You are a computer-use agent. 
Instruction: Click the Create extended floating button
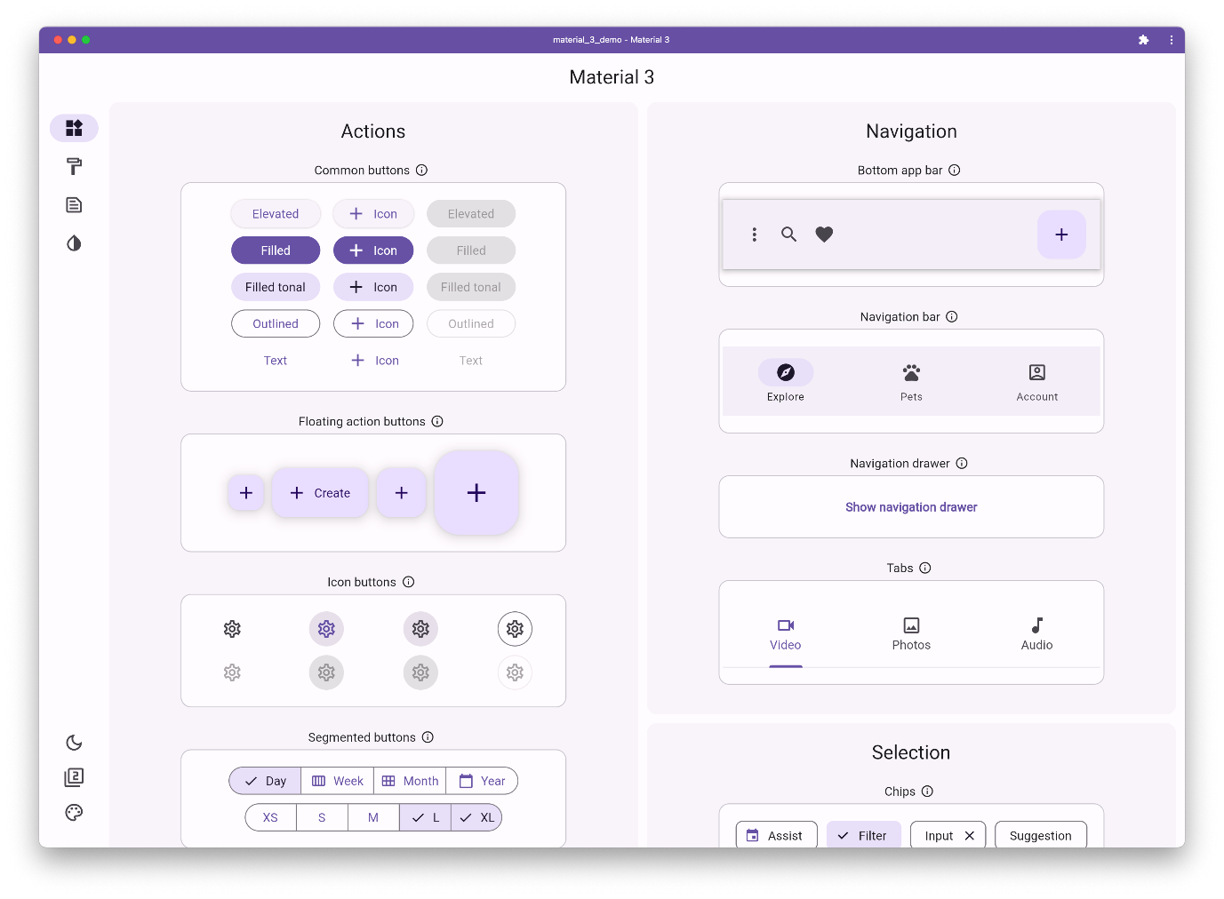[x=320, y=493]
